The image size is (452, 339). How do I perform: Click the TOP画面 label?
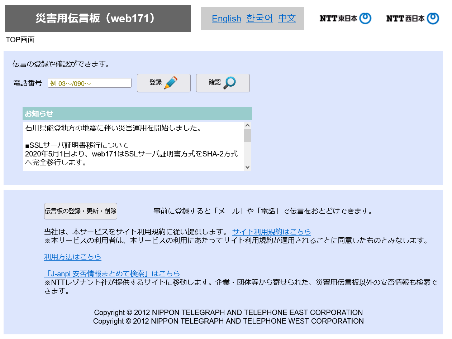(20, 40)
